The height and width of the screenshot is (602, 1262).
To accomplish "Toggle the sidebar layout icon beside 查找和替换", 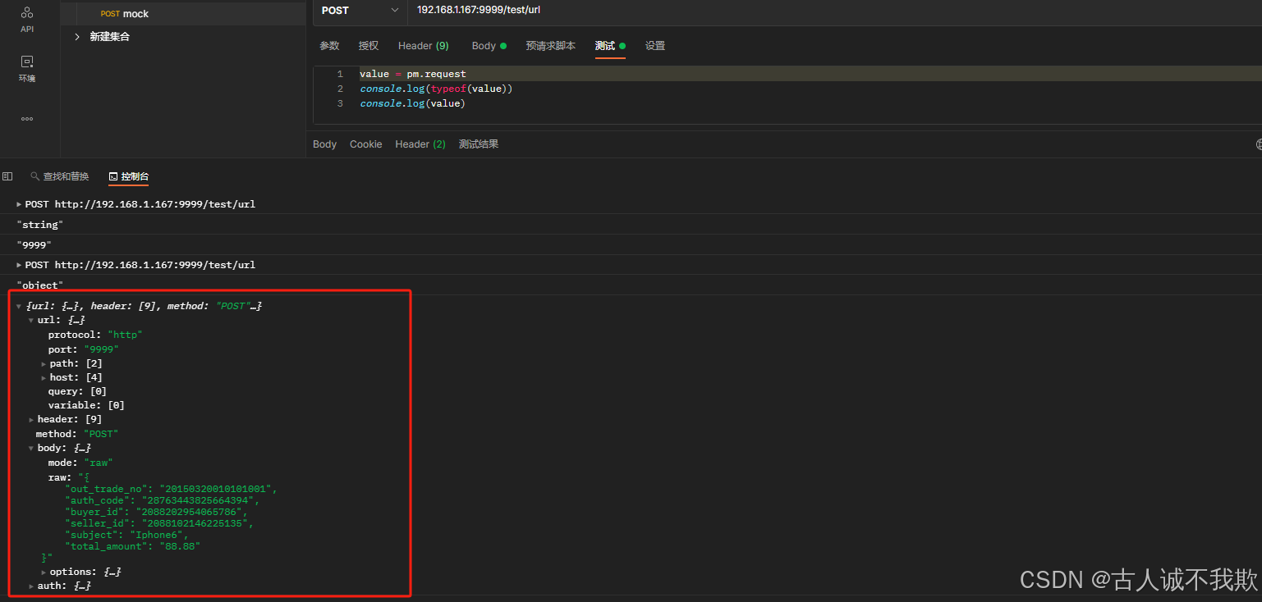I will [7, 176].
